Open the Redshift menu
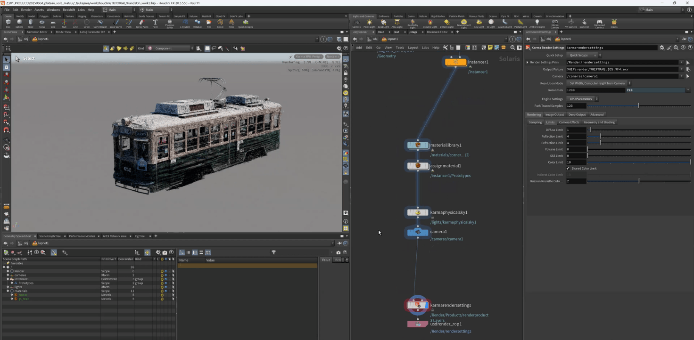Viewport: 694px width, 340px height. (69, 9)
